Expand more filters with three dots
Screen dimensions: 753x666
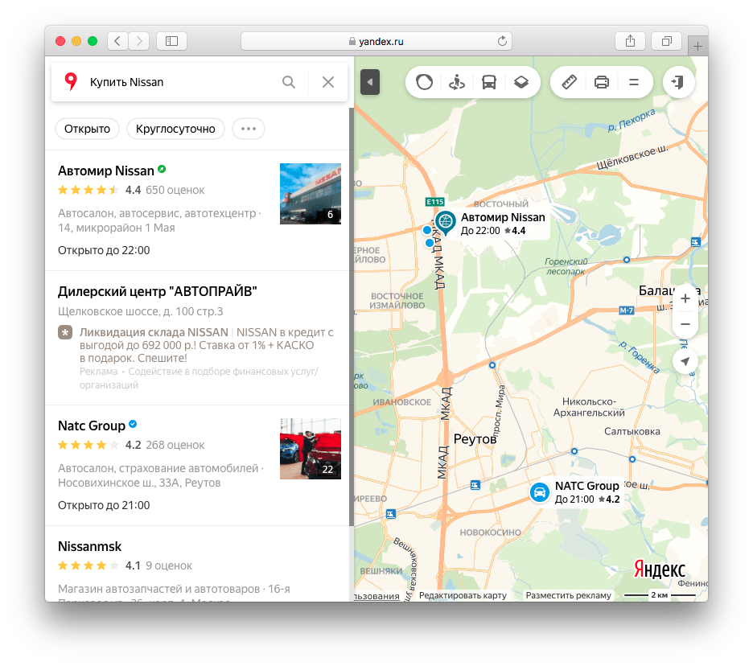pyautogui.click(x=248, y=129)
